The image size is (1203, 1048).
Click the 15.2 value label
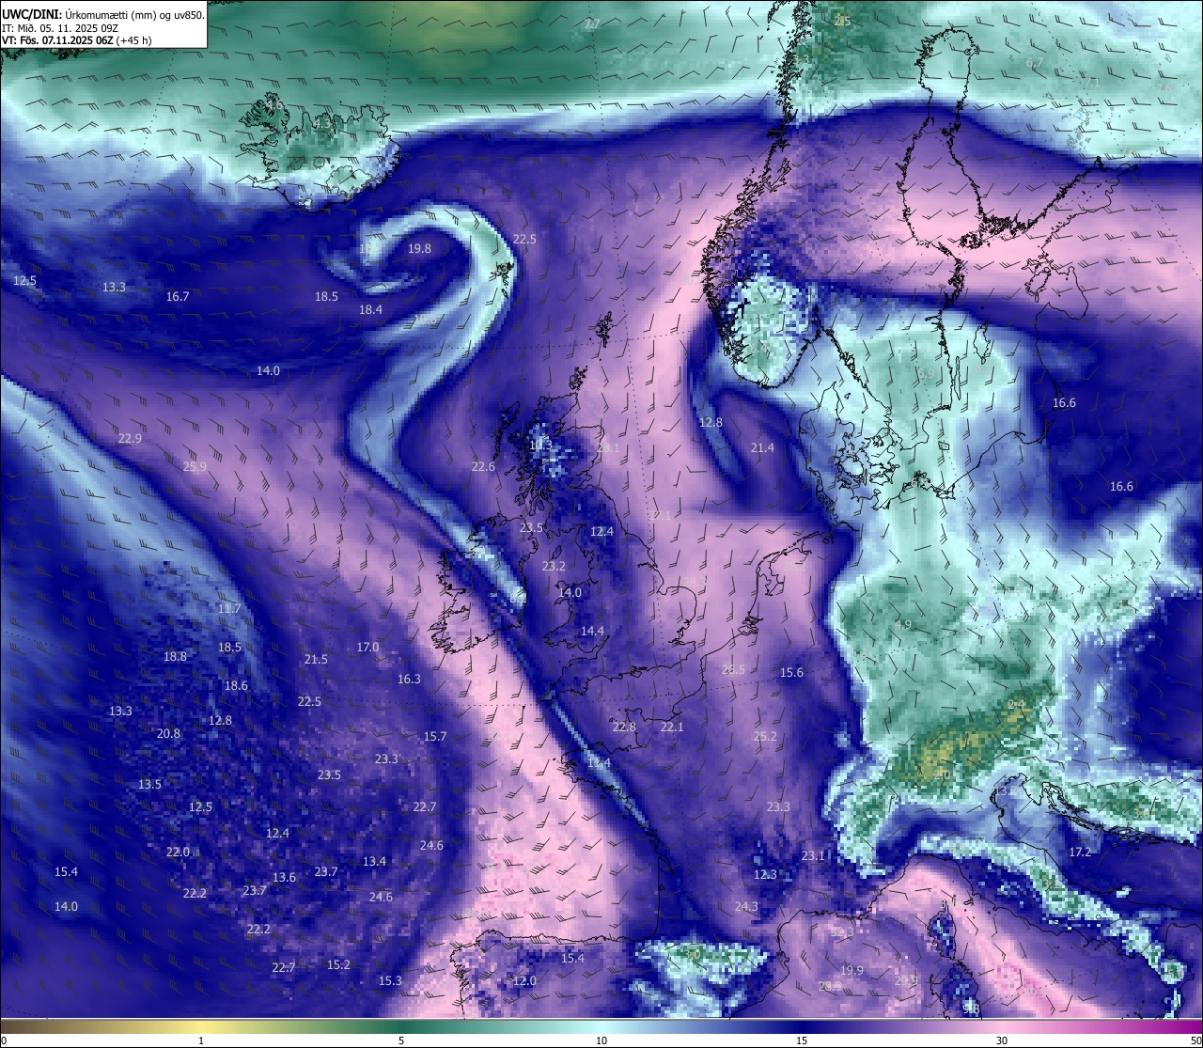[338, 965]
